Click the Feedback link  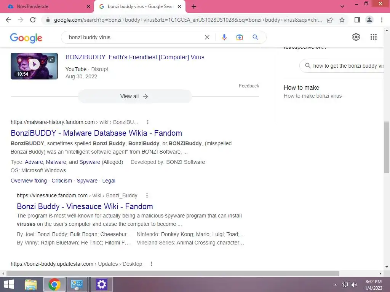[249, 86]
